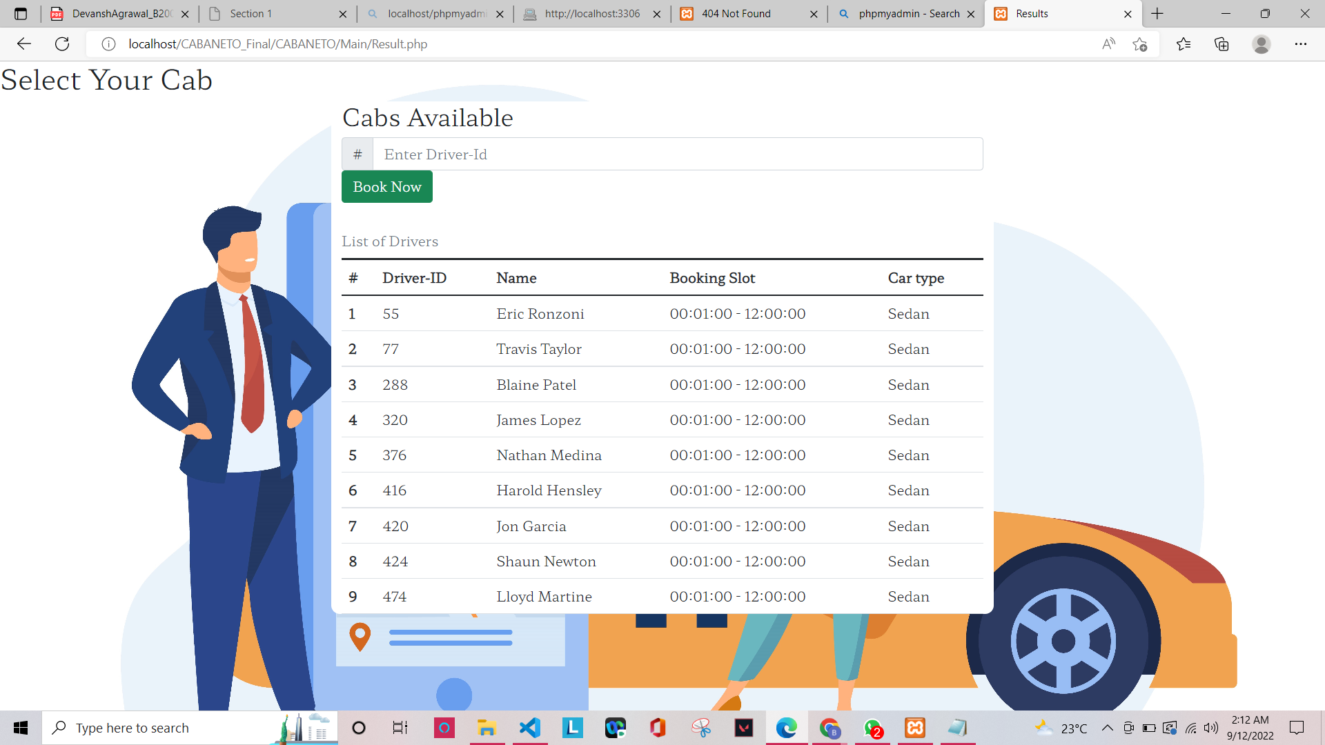Add this page to favorites

[x=1140, y=43]
